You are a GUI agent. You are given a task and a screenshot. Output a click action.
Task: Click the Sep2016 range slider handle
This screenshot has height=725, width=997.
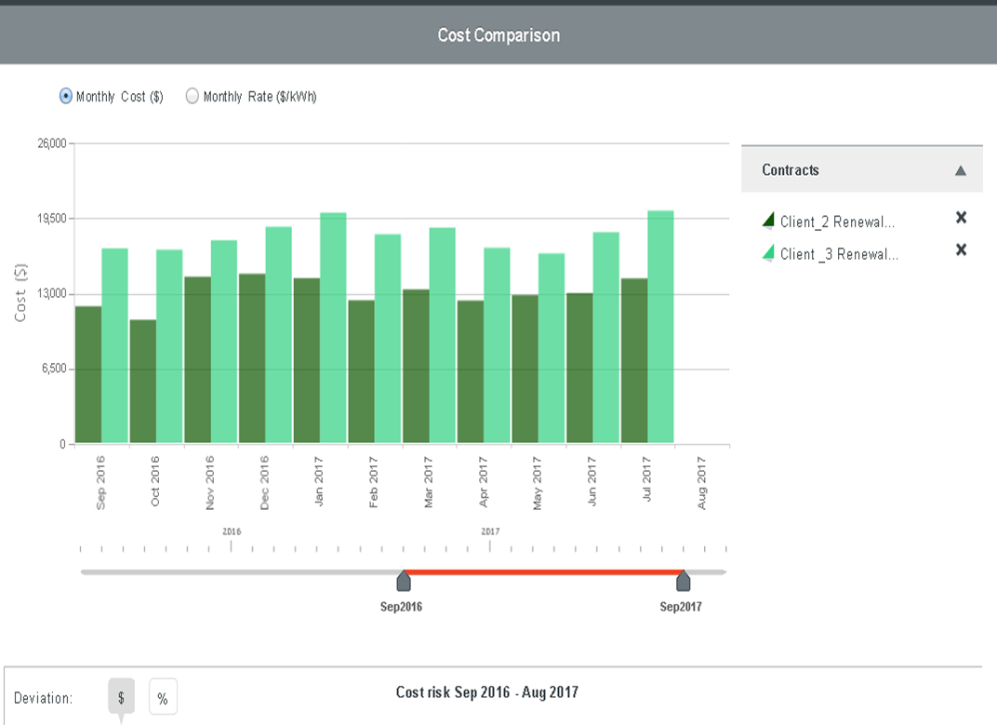pos(404,582)
